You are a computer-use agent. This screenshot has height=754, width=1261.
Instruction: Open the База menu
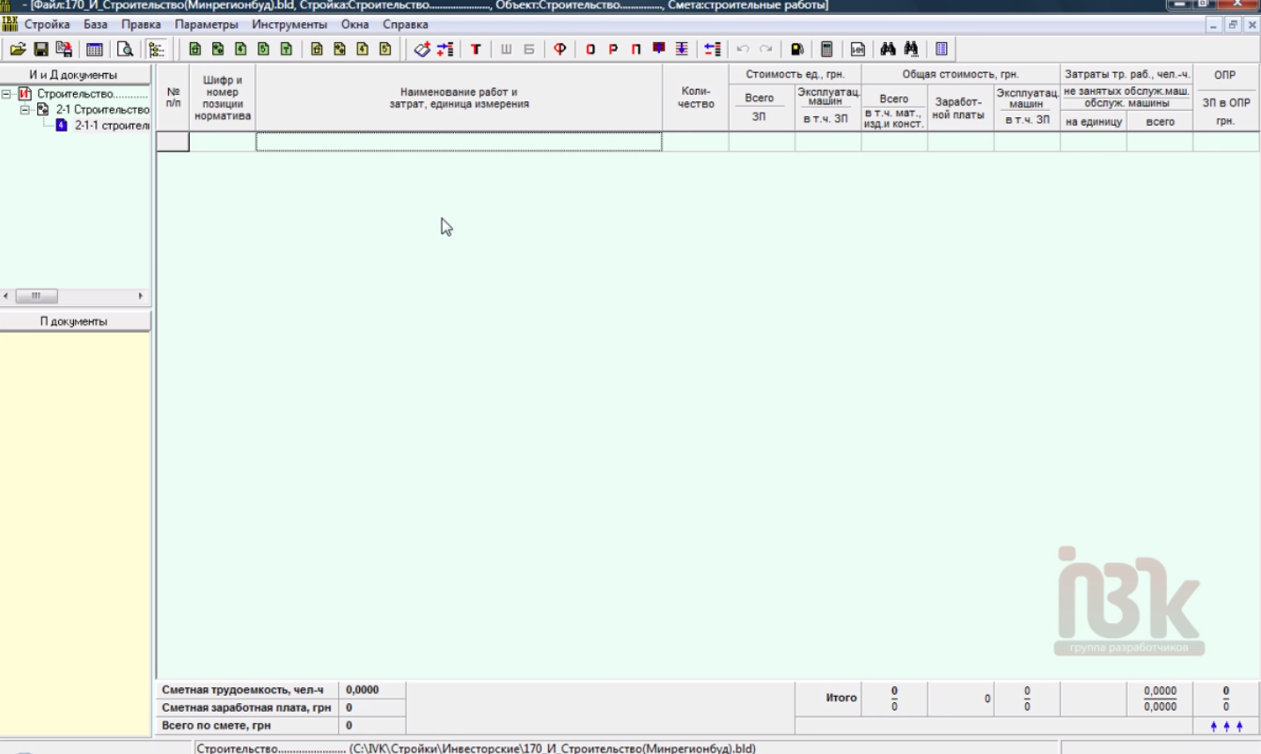95,25
